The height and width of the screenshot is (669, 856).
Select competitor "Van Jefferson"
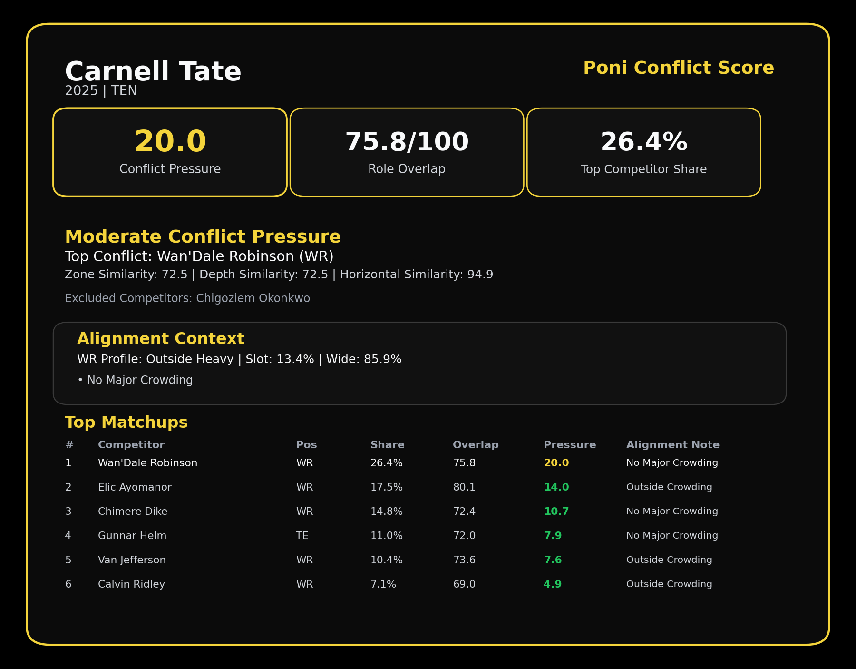[x=132, y=560]
